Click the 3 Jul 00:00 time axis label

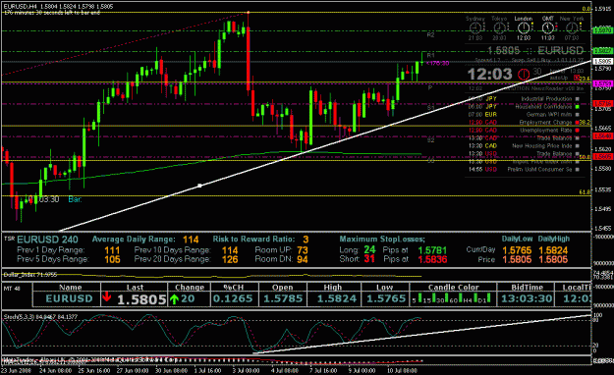pyautogui.click(x=246, y=370)
